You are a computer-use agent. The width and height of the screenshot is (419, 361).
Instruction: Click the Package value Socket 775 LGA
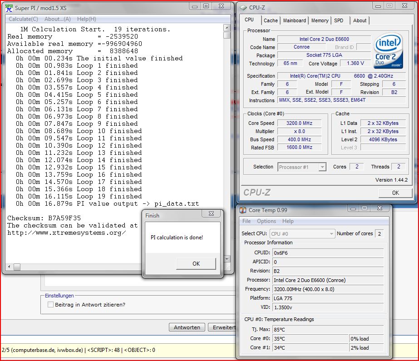pos(324,55)
